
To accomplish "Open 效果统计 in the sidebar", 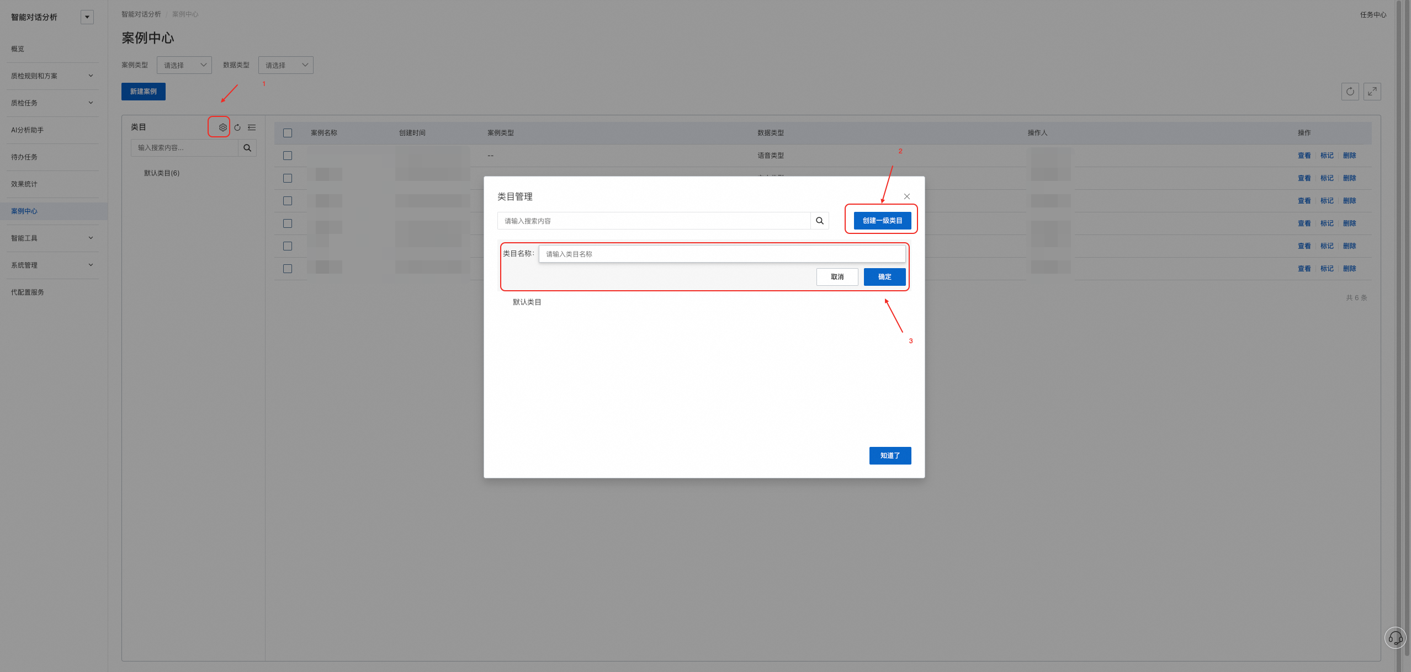I will click(x=24, y=184).
